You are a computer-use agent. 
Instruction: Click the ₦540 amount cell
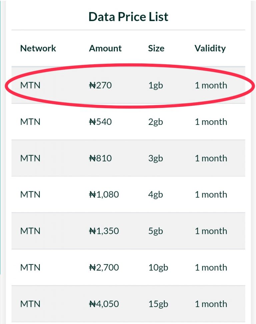[100, 122]
